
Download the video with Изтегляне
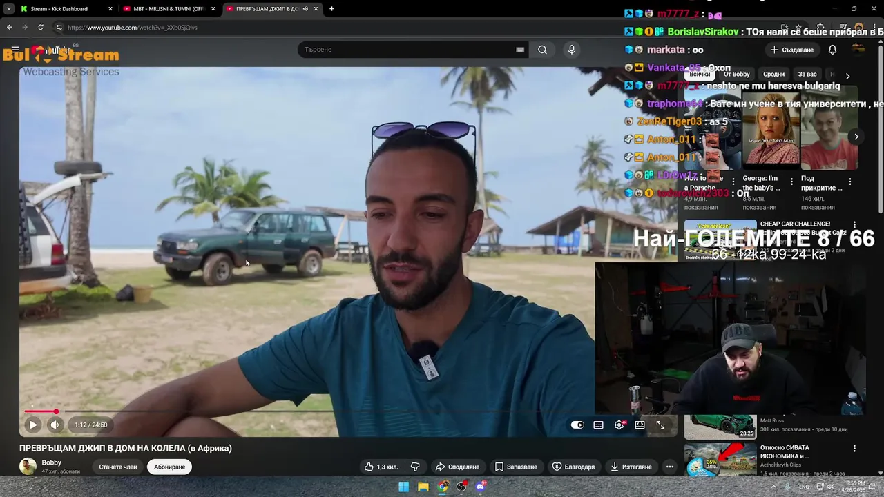[631, 467]
